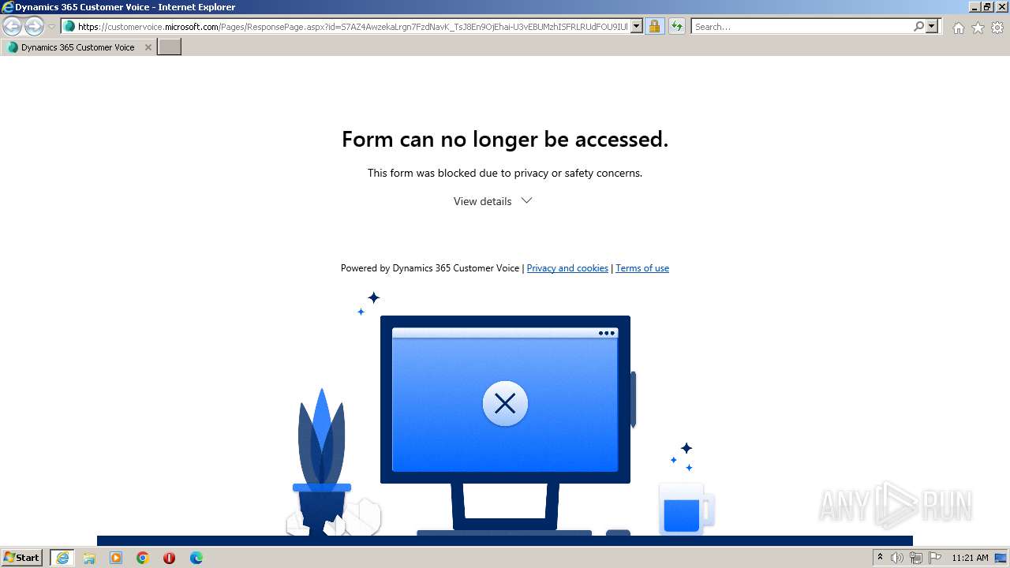Open the network status tray icon
The width and height of the screenshot is (1010, 568).
916,558
